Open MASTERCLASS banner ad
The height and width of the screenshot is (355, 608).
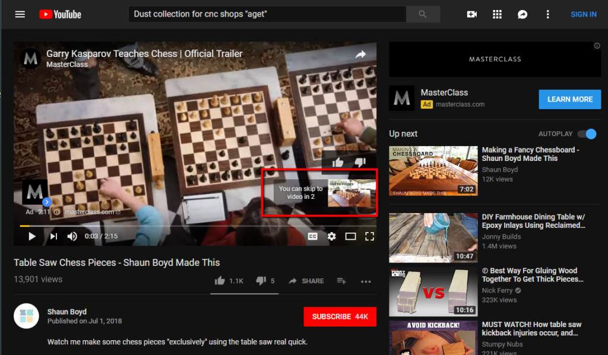(495, 59)
